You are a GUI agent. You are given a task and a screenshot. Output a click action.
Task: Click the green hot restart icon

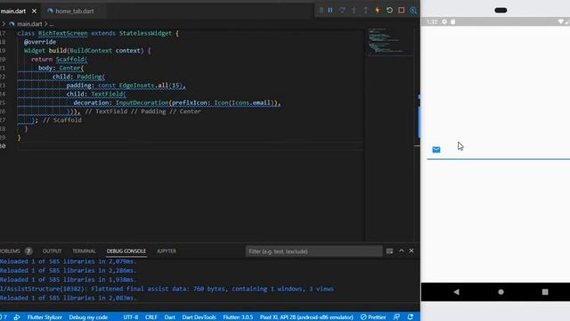[389, 11]
